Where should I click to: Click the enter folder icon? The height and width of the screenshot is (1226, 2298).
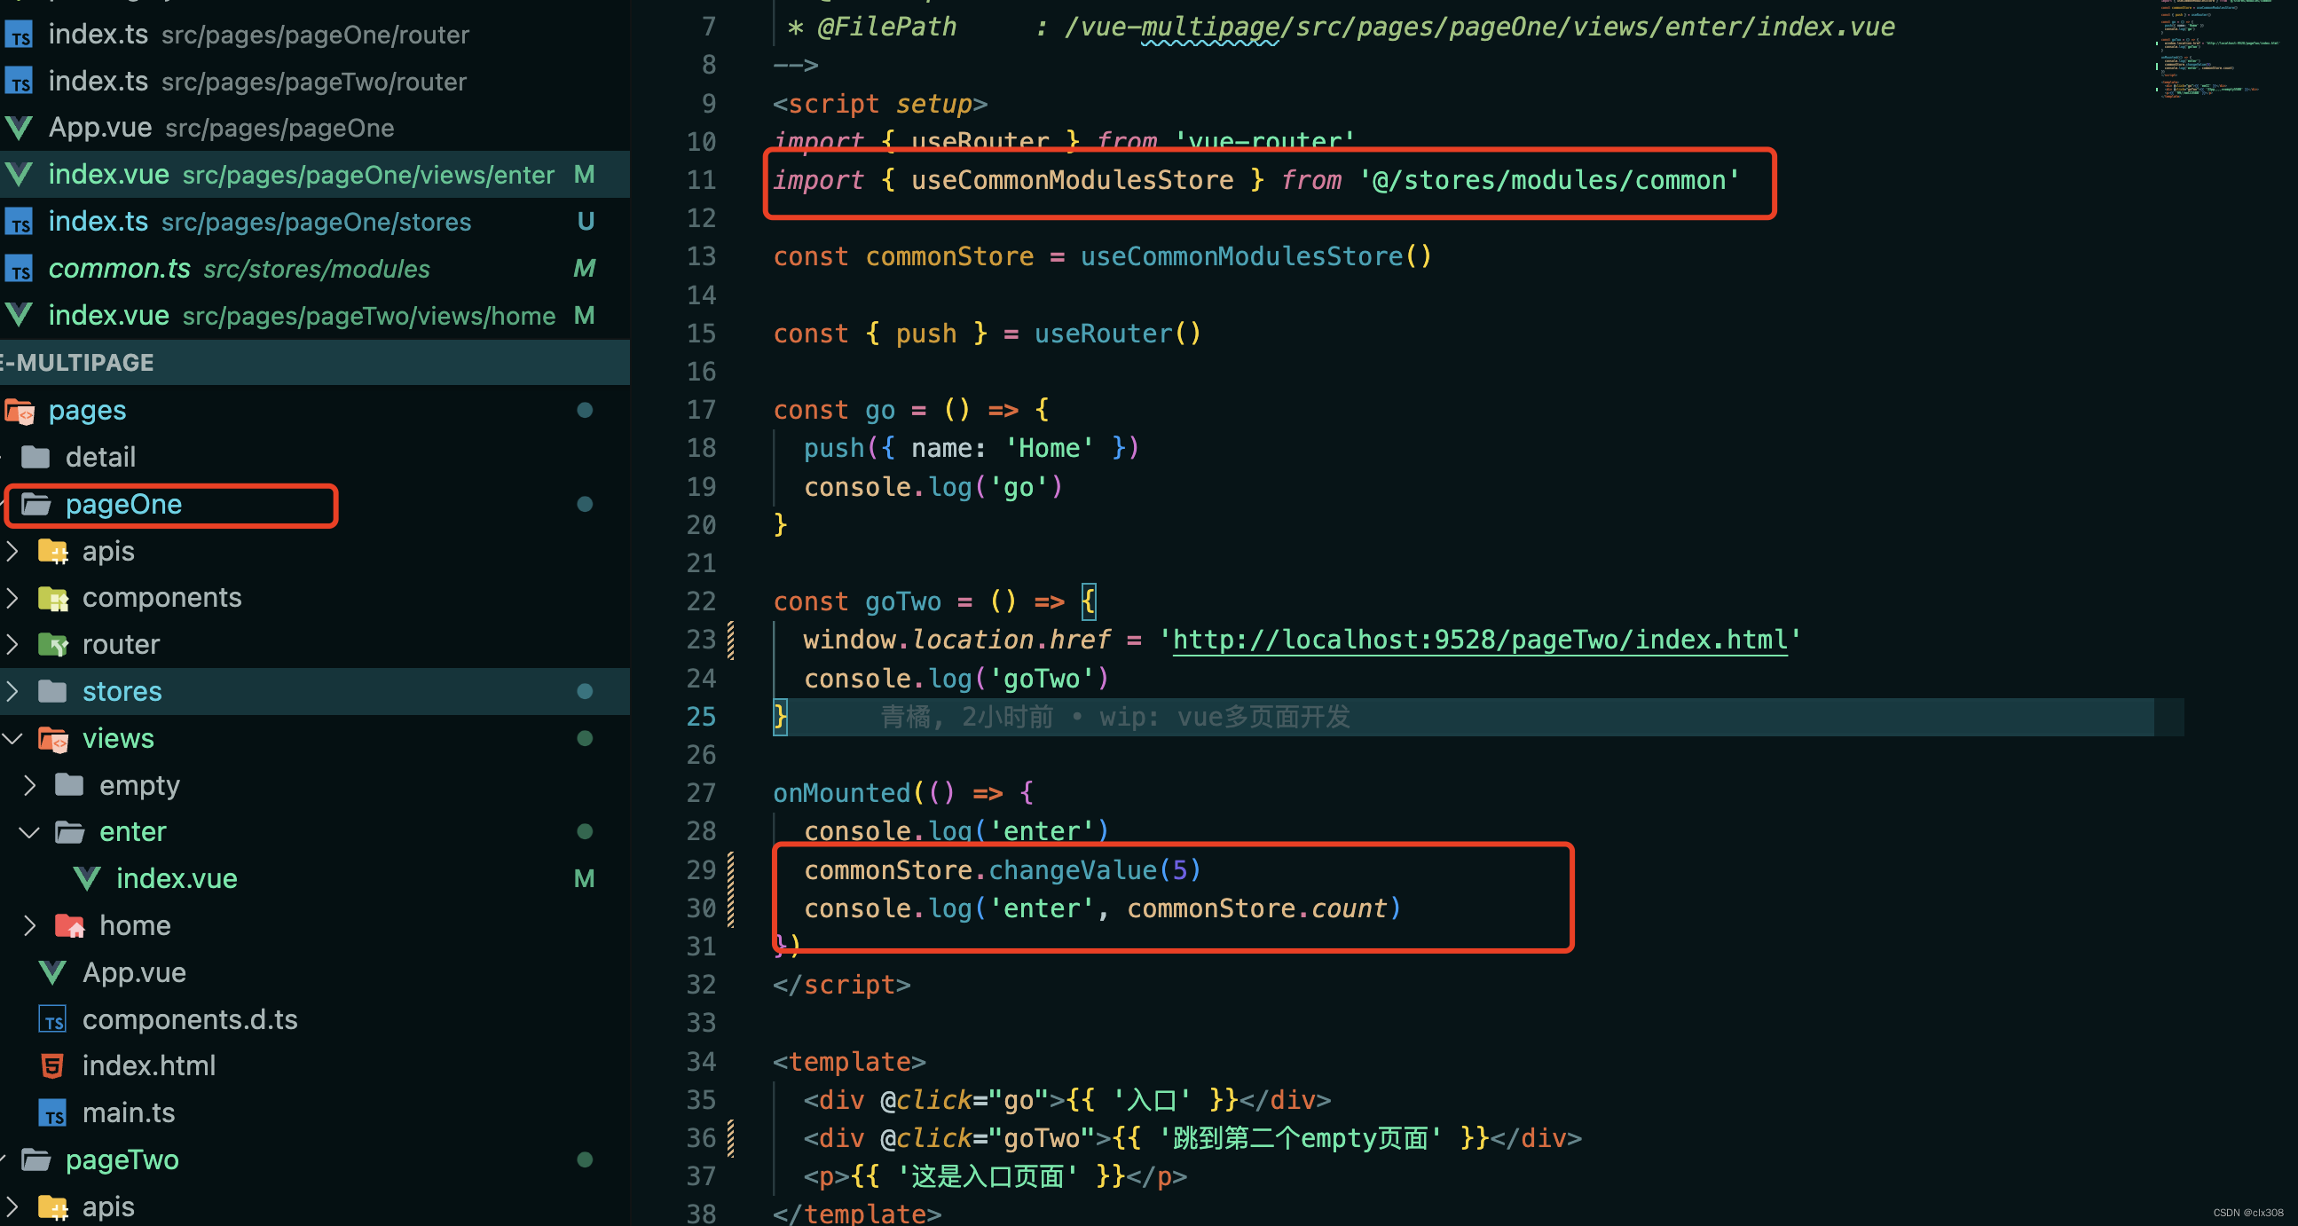coord(70,832)
